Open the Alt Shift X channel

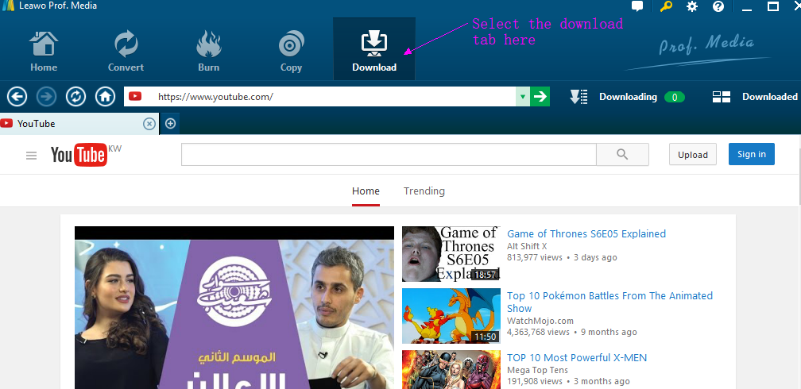[527, 246]
